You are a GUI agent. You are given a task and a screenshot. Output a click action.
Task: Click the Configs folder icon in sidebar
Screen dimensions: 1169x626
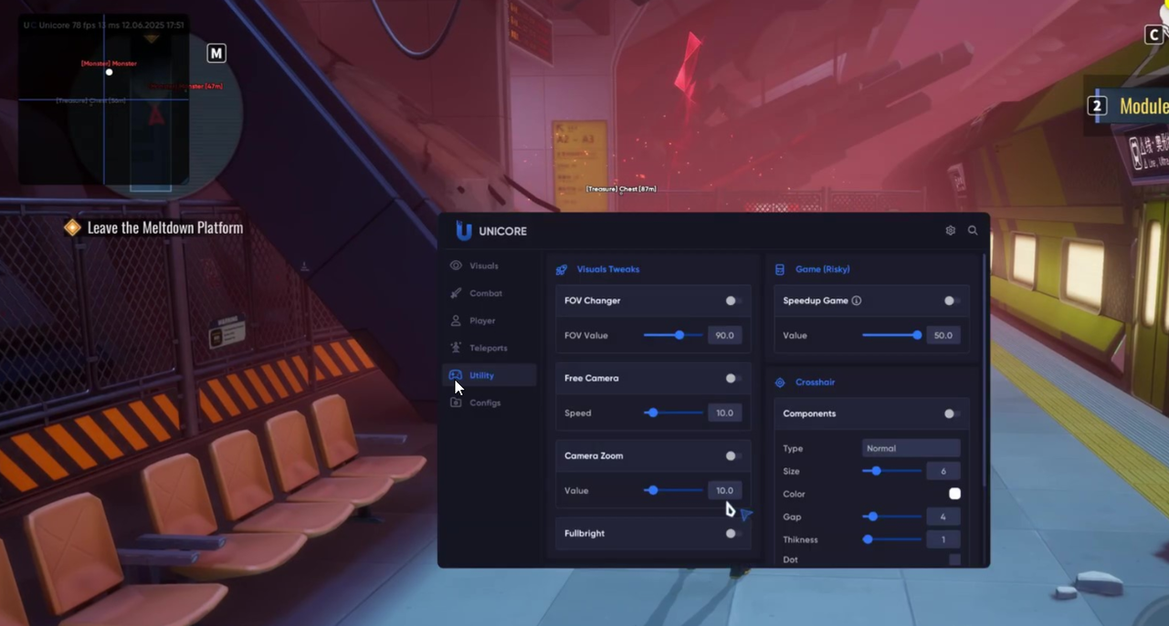[x=456, y=402]
